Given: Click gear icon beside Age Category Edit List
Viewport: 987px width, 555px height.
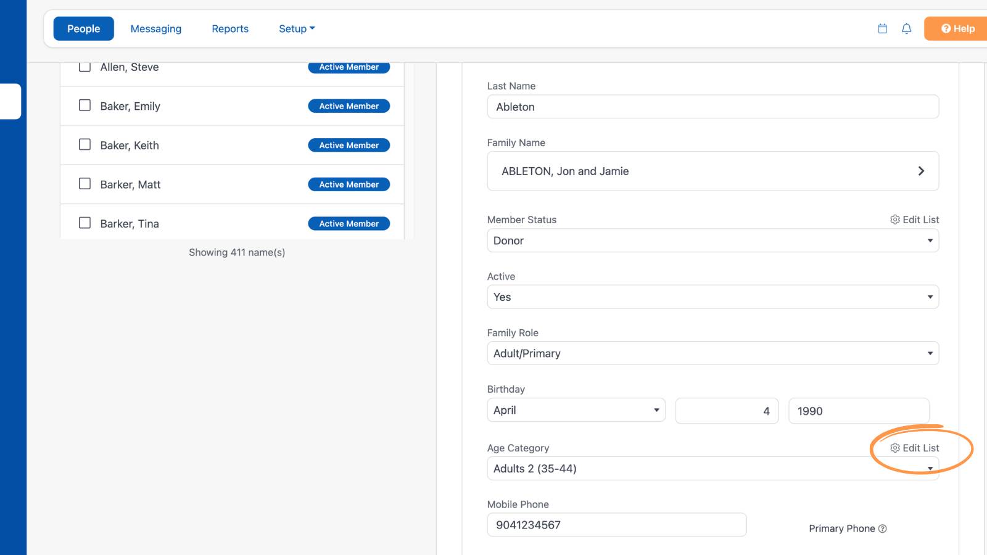Looking at the screenshot, I should coord(894,448).
